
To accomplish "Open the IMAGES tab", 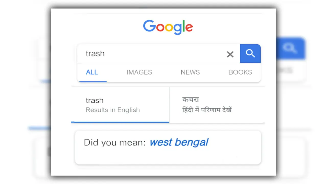I will point(139,72).
